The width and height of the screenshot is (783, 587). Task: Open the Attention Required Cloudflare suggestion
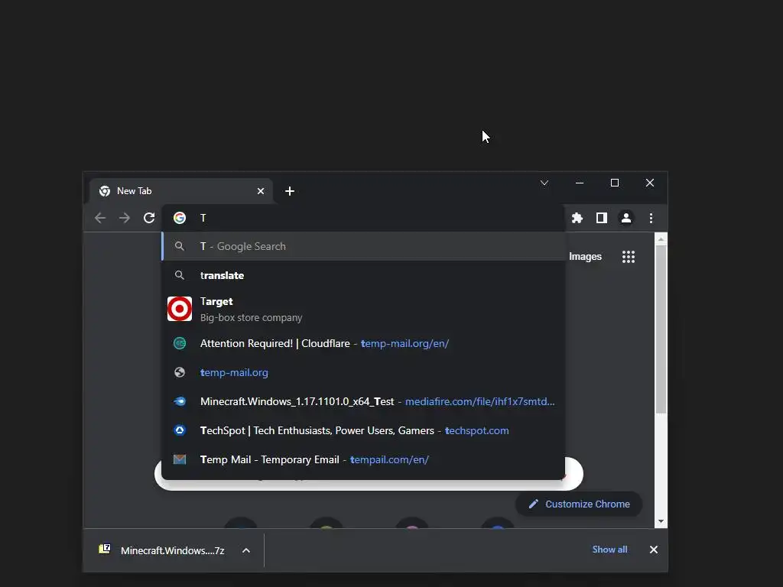point(364,343)
